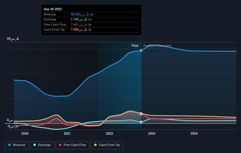241x153 pixels.
Task: Click the Past label on chart
Action: [135, 46]
